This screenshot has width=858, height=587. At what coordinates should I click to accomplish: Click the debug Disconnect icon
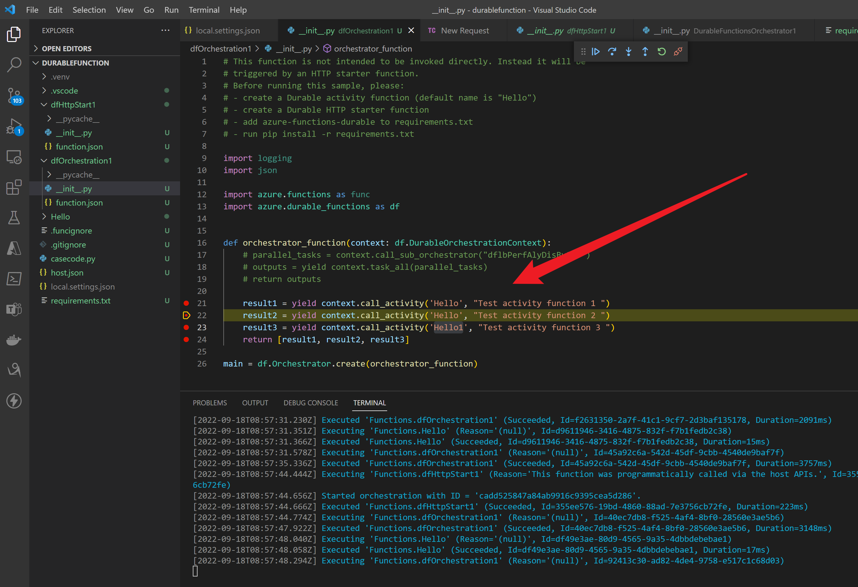pyautogui.click(x=678, y=52)
